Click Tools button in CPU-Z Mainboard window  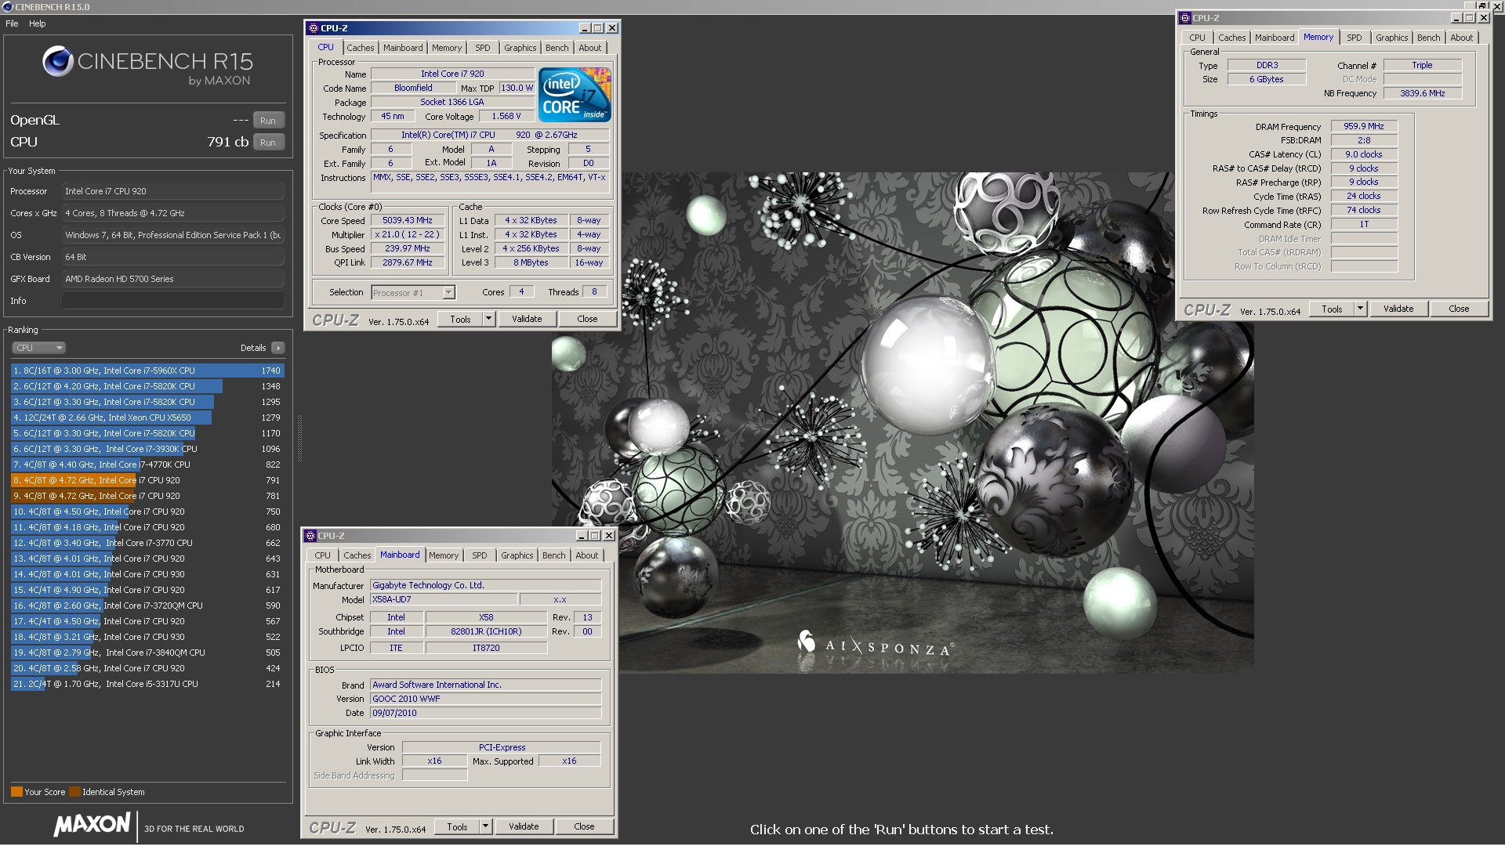(x=457, y=827)
